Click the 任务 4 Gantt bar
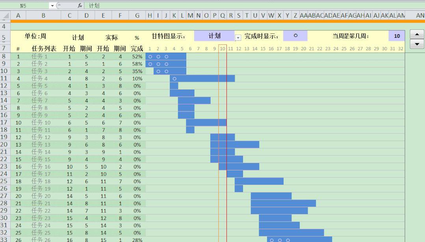This screenshot has width=425, height=242. [x=202, y=79]
